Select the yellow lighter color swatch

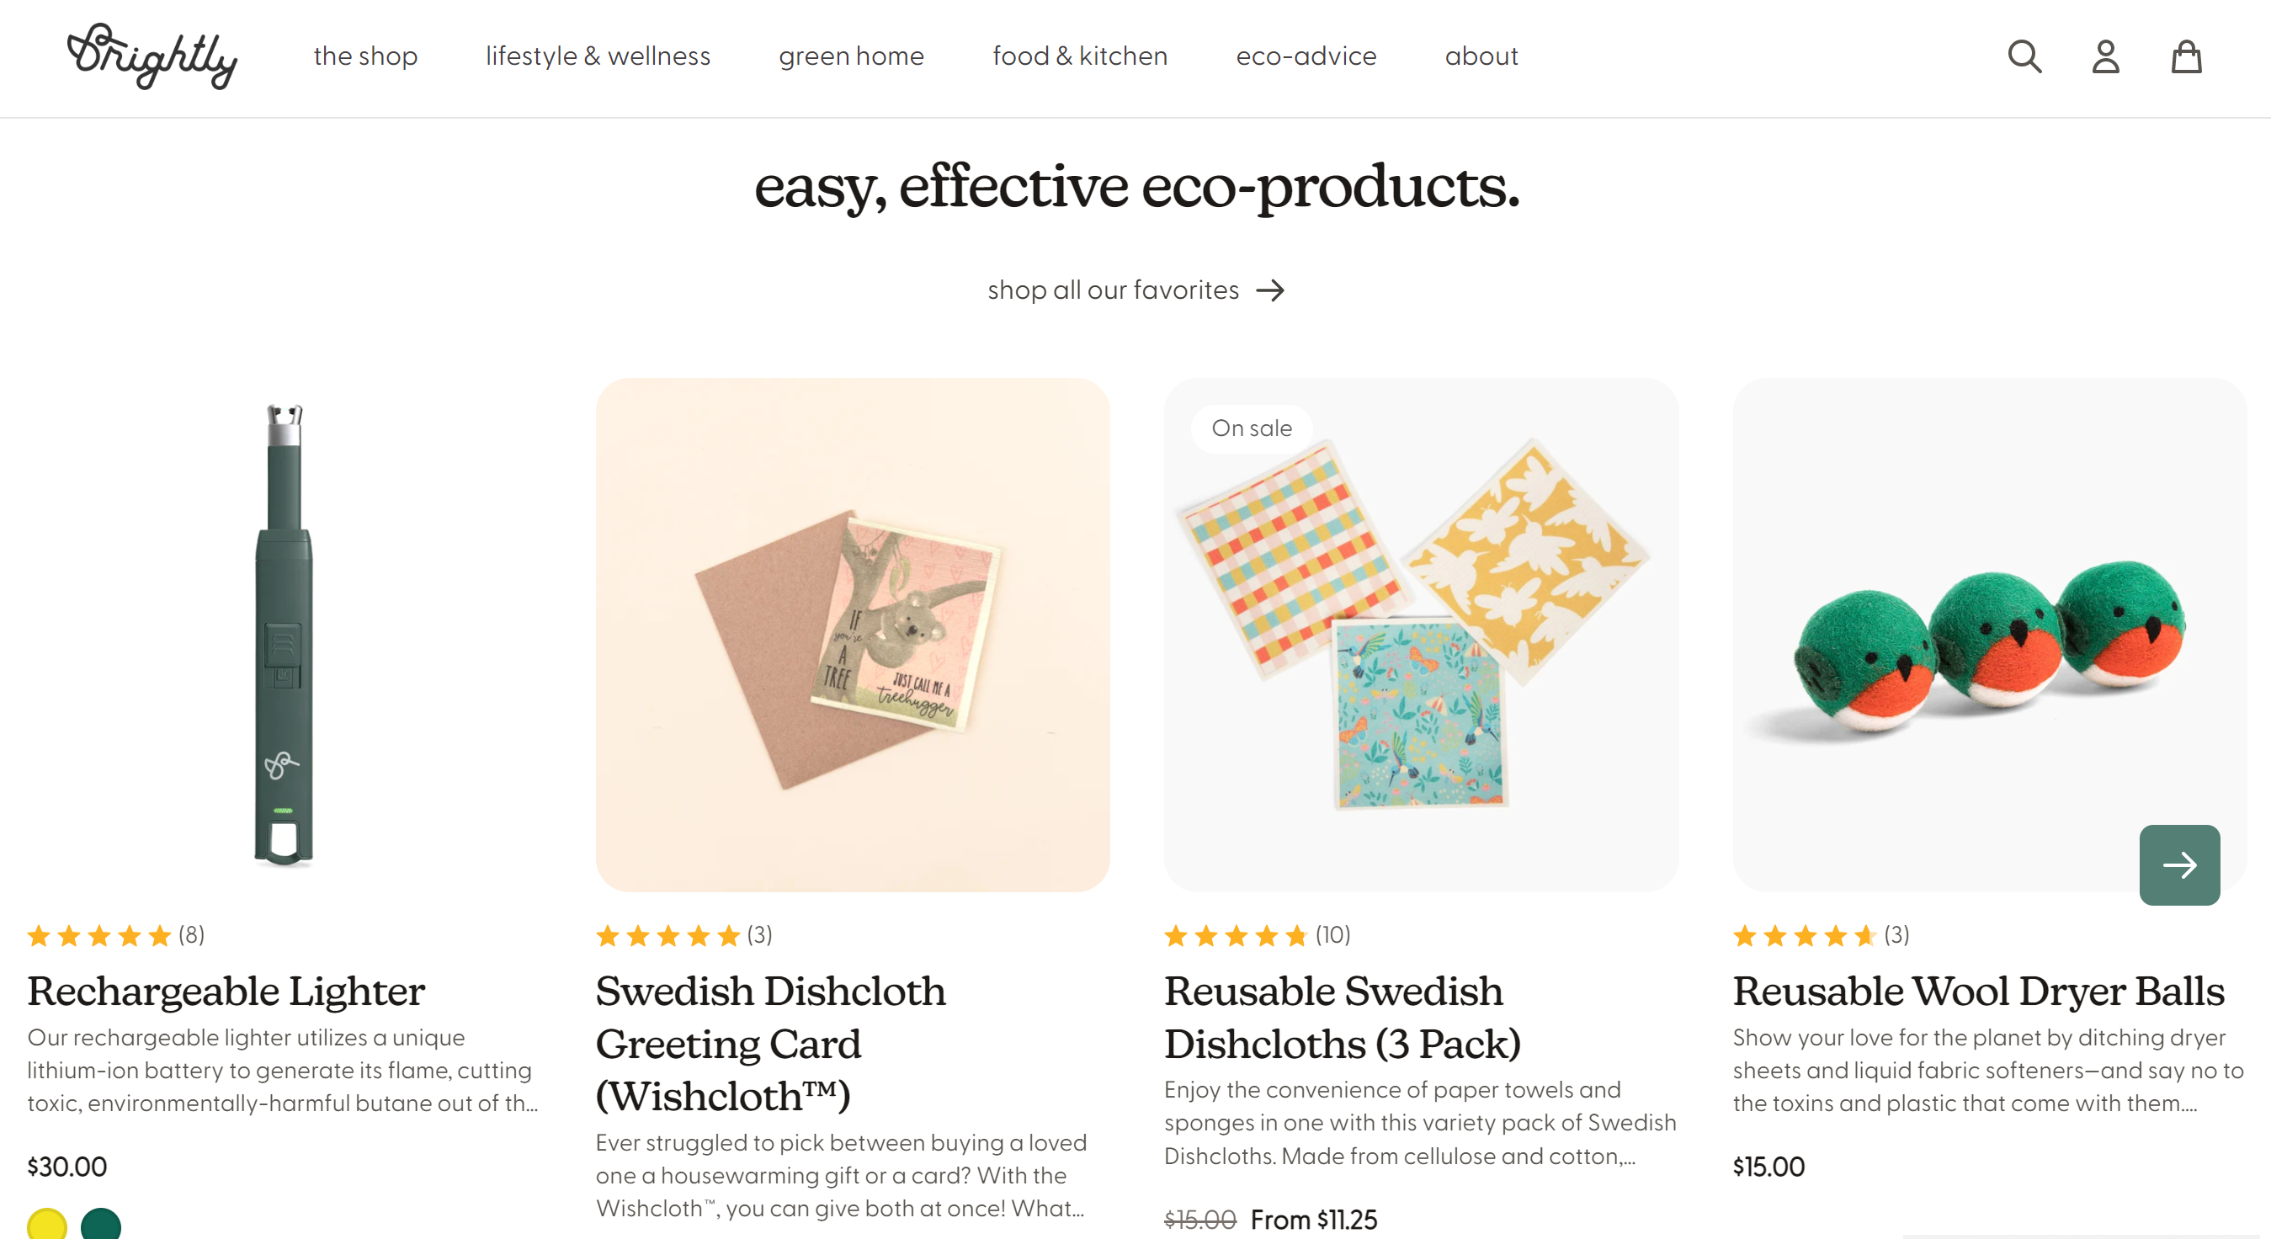tap(47, 1224)
